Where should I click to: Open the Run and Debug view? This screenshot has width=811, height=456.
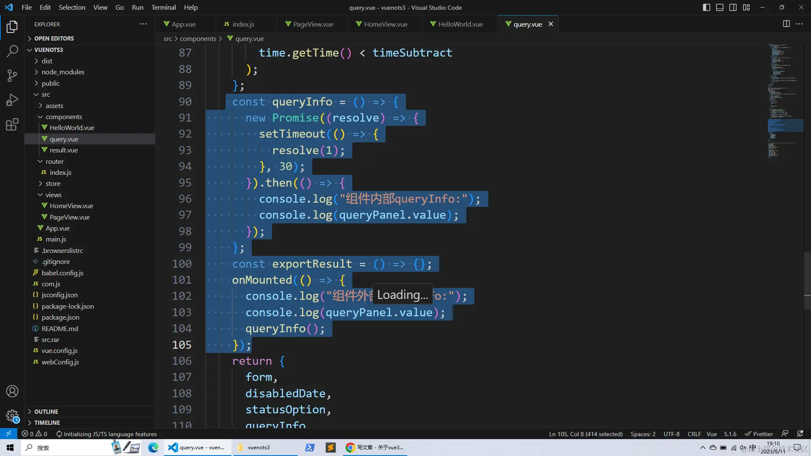(x=12, y=100)
